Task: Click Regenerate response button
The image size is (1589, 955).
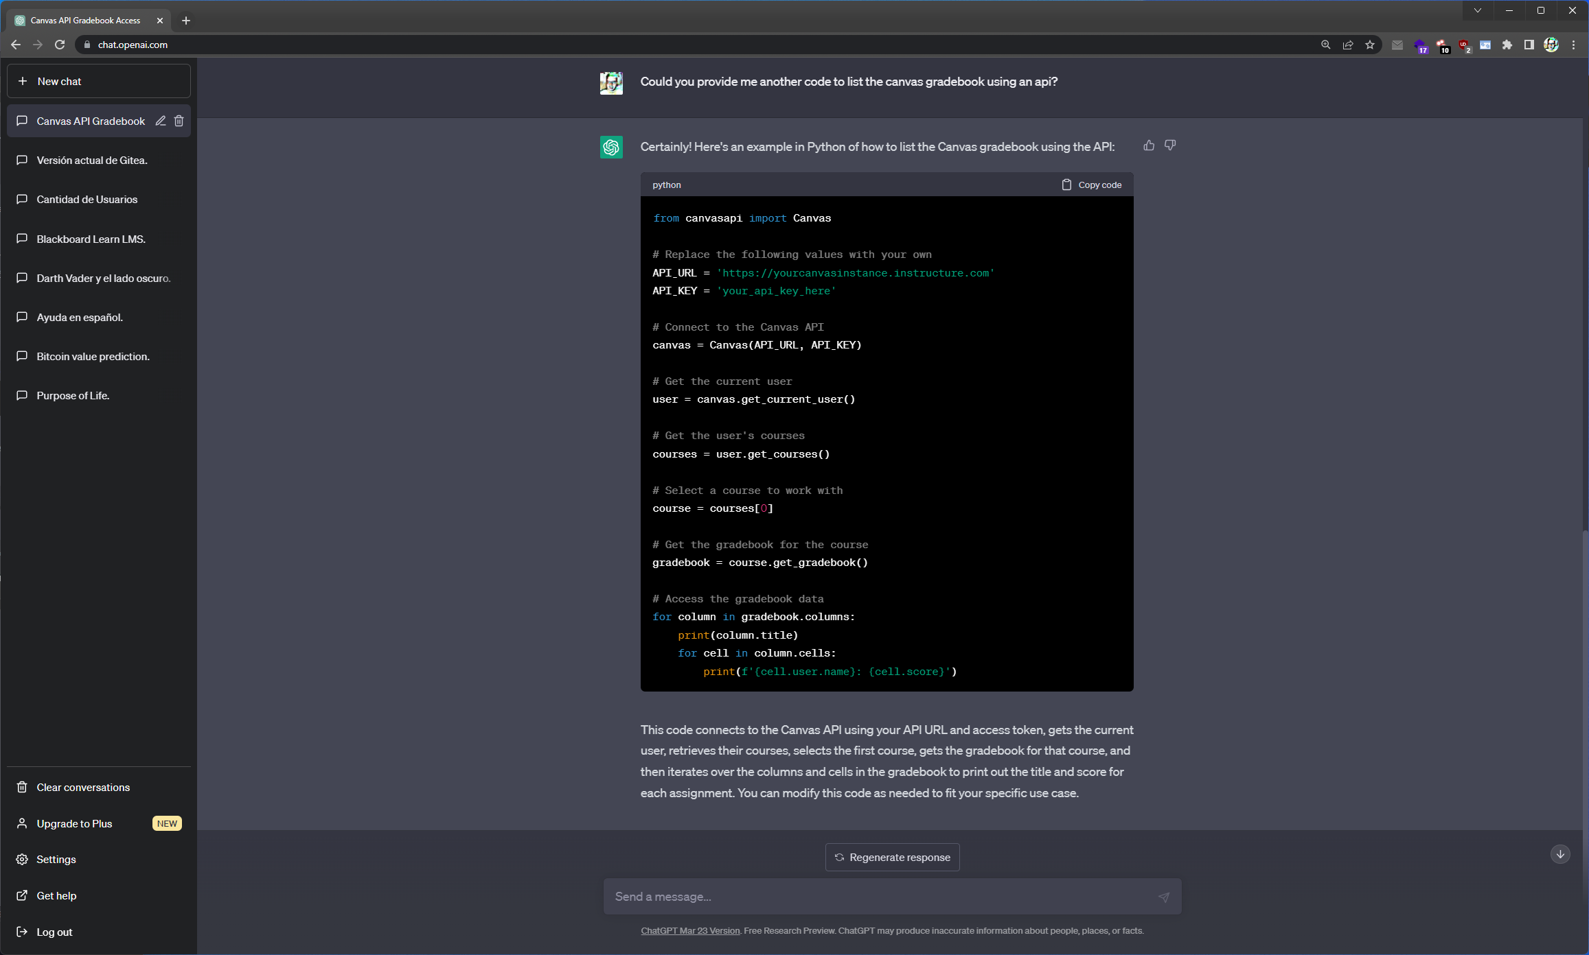Action: [x=892, y=857]
